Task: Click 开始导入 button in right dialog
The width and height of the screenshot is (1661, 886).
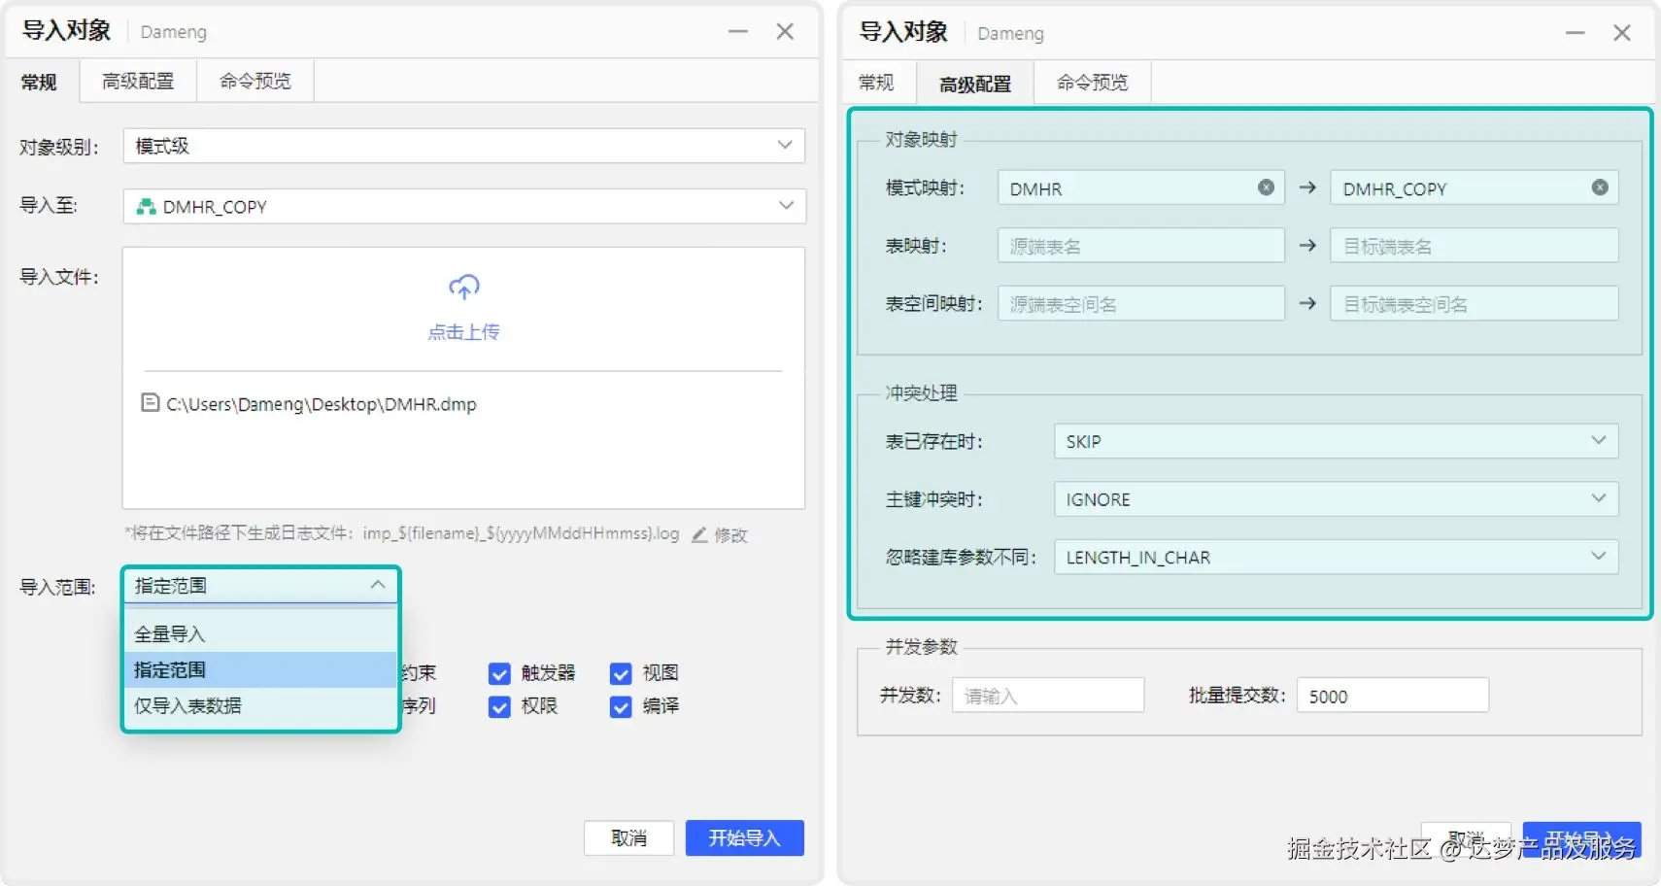Action: click(1582, 839)
